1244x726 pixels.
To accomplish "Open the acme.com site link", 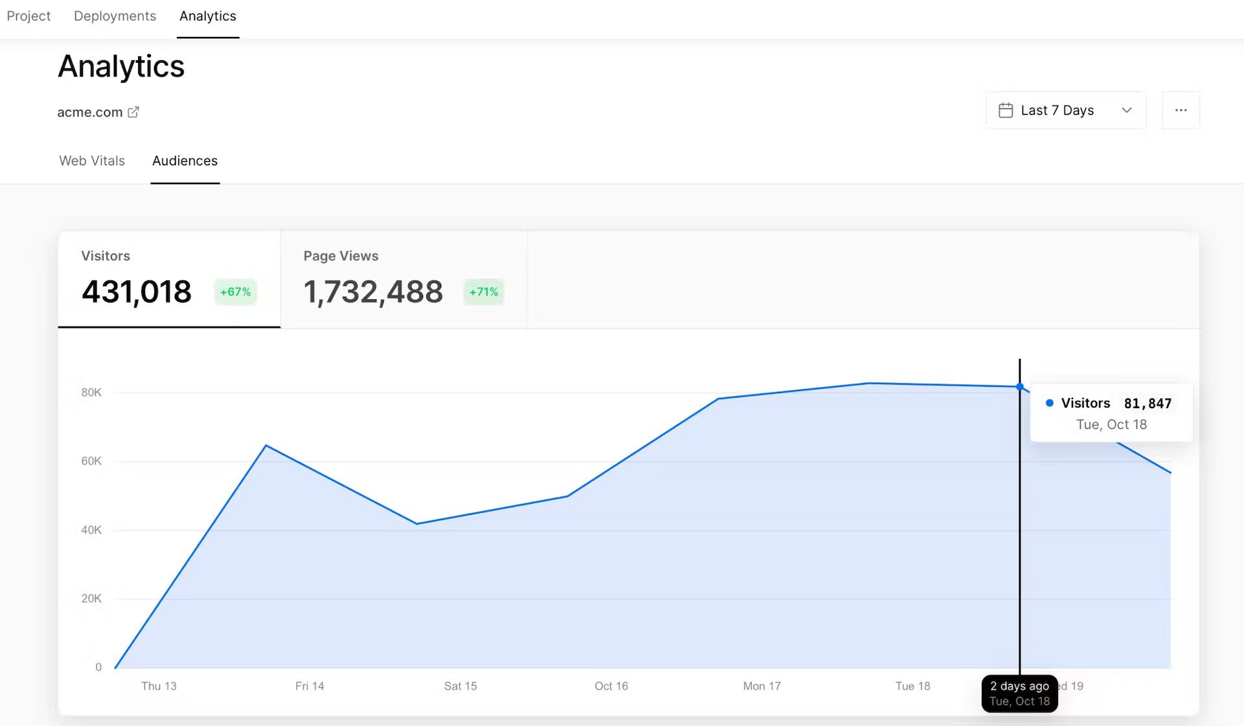I will click(x=90, y=112).
